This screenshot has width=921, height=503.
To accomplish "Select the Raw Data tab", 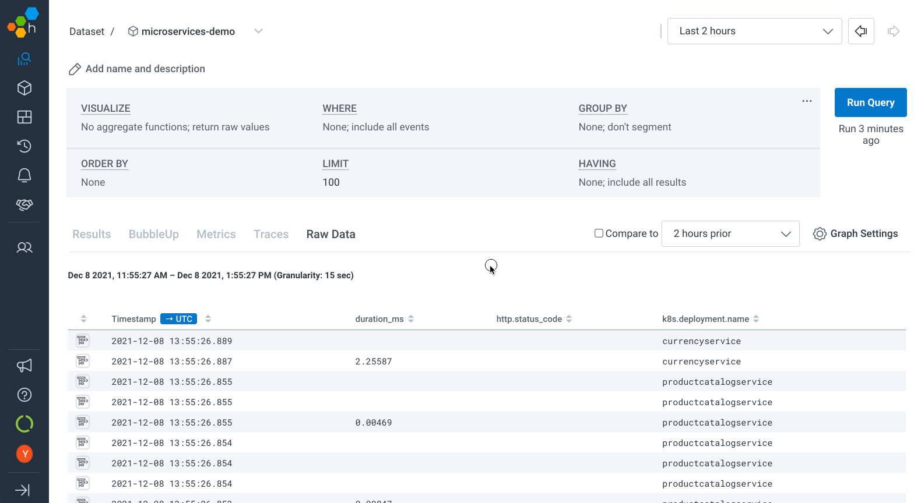I will pyautogui.click(x=331, y=234).
